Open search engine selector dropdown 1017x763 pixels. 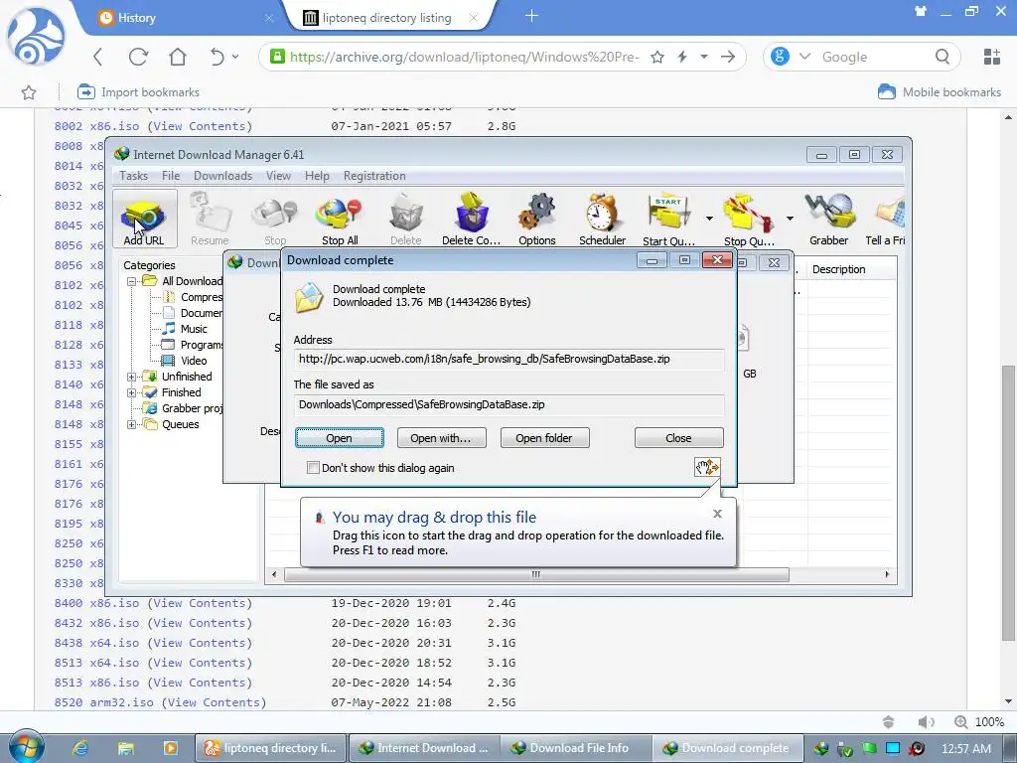804,57
